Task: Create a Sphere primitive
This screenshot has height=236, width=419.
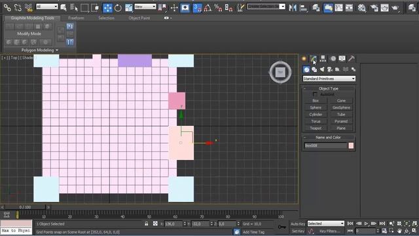Action: [316, 108]
